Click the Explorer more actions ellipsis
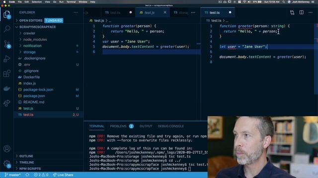The width and height of the screenshot is (318, 178). coord(76,12)
